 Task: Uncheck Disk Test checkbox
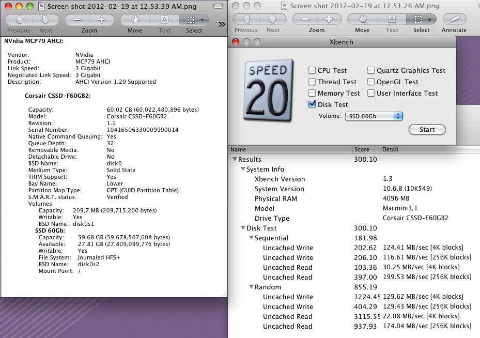[312, 104]
